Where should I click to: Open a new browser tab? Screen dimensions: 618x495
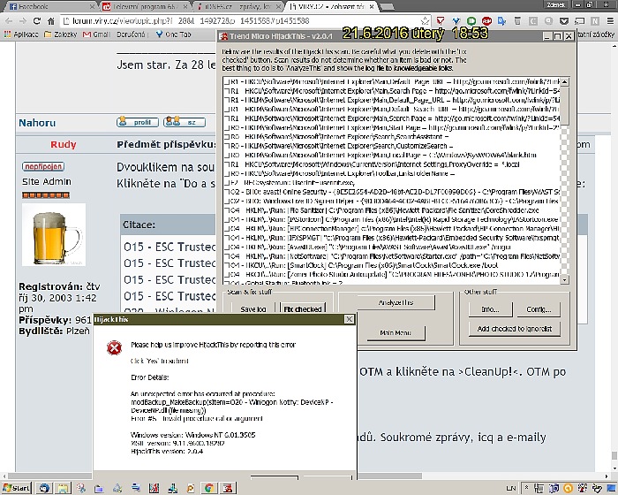coord(387,7)
